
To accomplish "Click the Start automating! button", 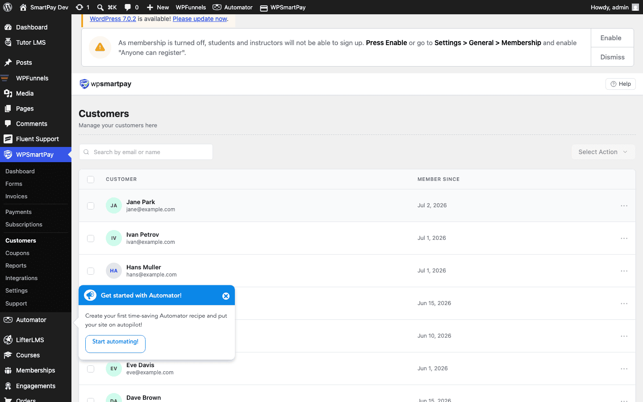I will pyautogui.click(x=115, y=344).
